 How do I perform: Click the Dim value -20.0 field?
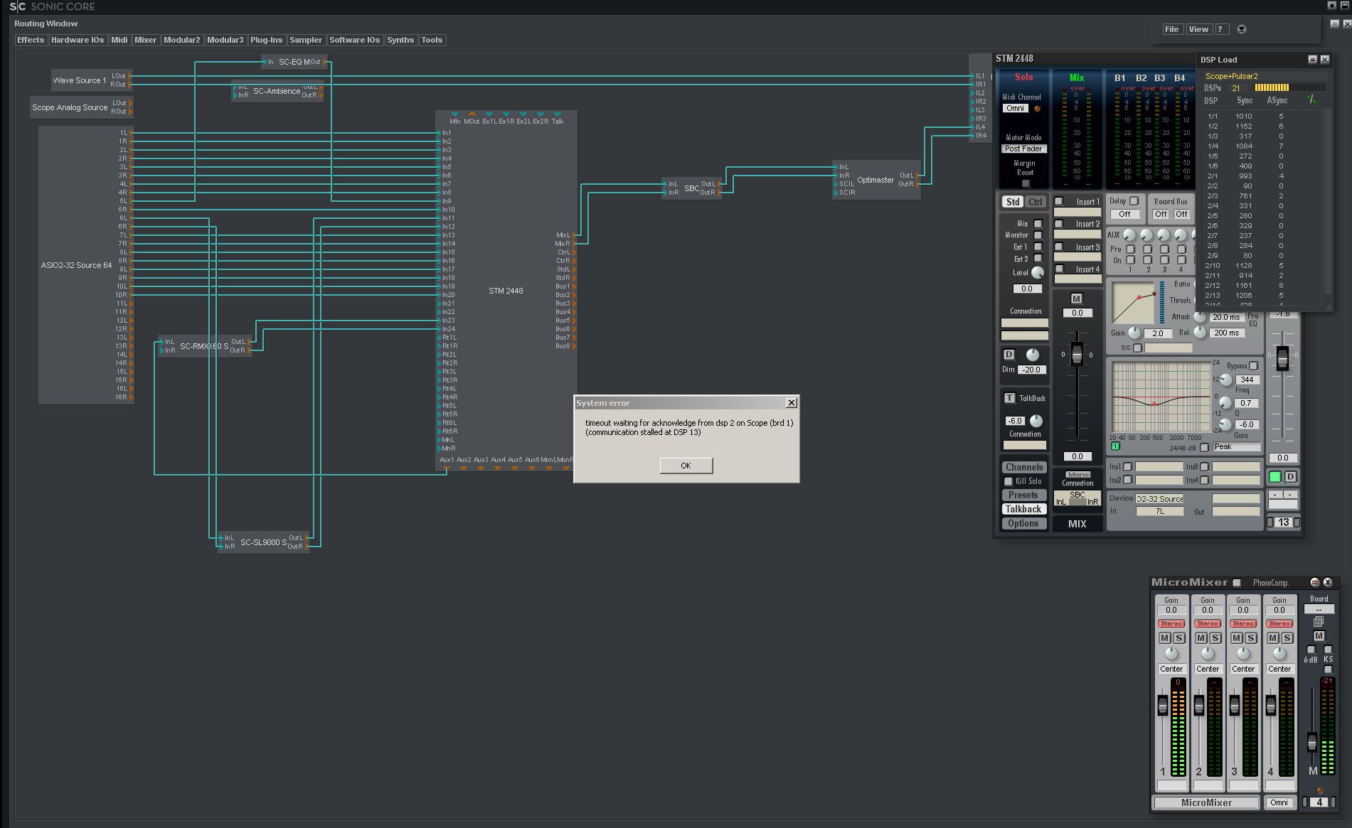(1031, 370)
